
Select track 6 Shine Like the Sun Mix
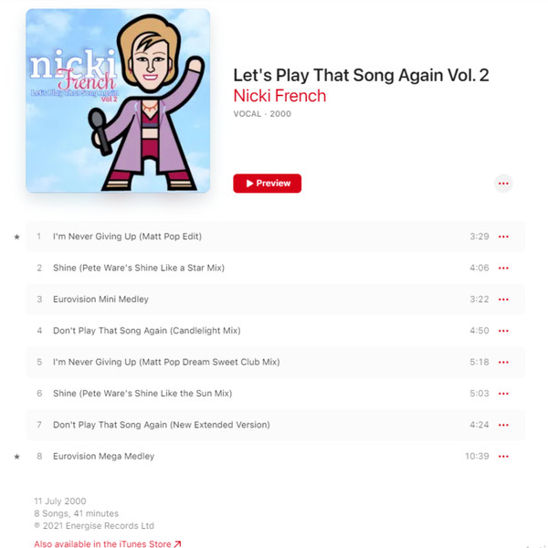(275, 394)
